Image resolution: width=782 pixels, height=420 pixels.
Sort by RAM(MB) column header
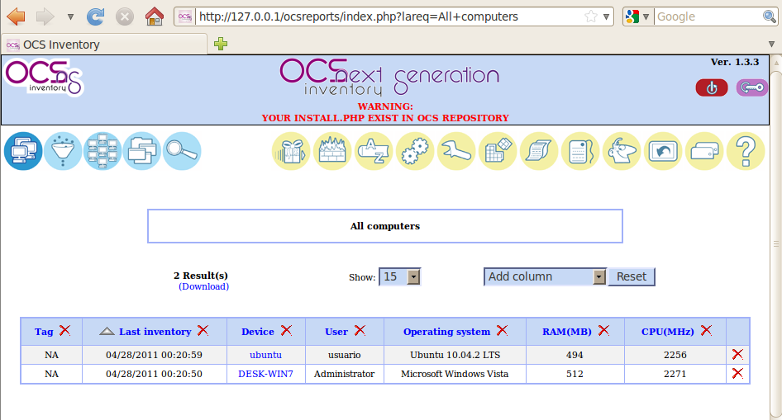coord(567,332)
